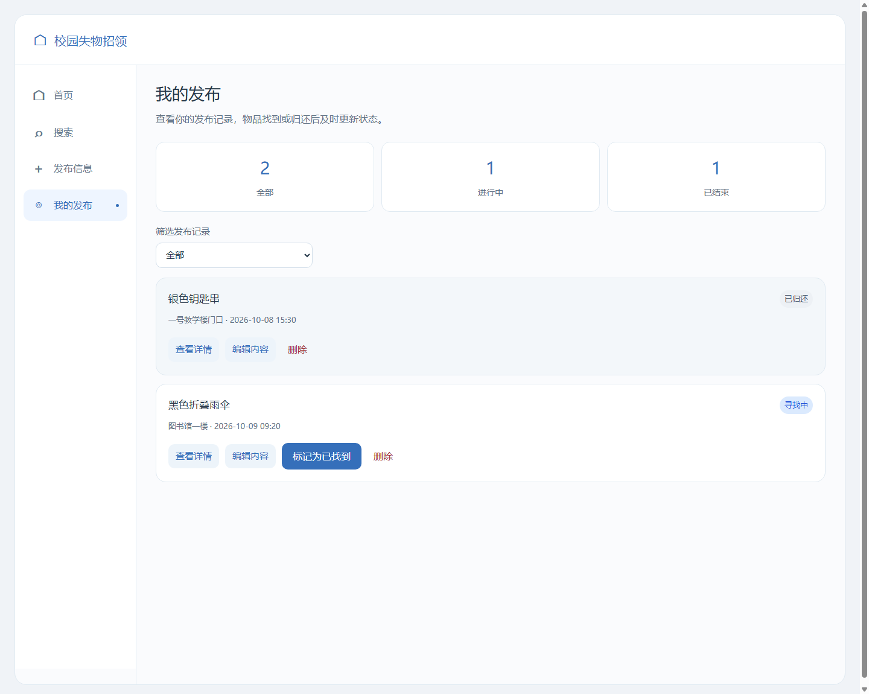The height and width of the screenshot is (694, 869).
Task: Delete the 黑色折叠雨伞 post
Action: click(383, 456)
